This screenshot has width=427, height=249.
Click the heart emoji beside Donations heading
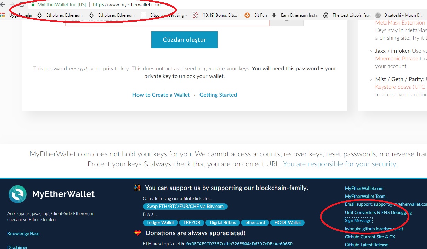pos(137,233)
